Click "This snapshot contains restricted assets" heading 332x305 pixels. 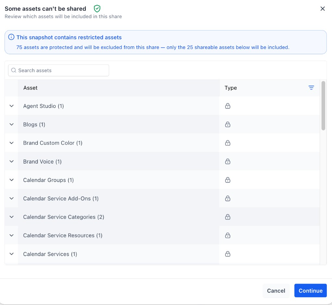69,37
